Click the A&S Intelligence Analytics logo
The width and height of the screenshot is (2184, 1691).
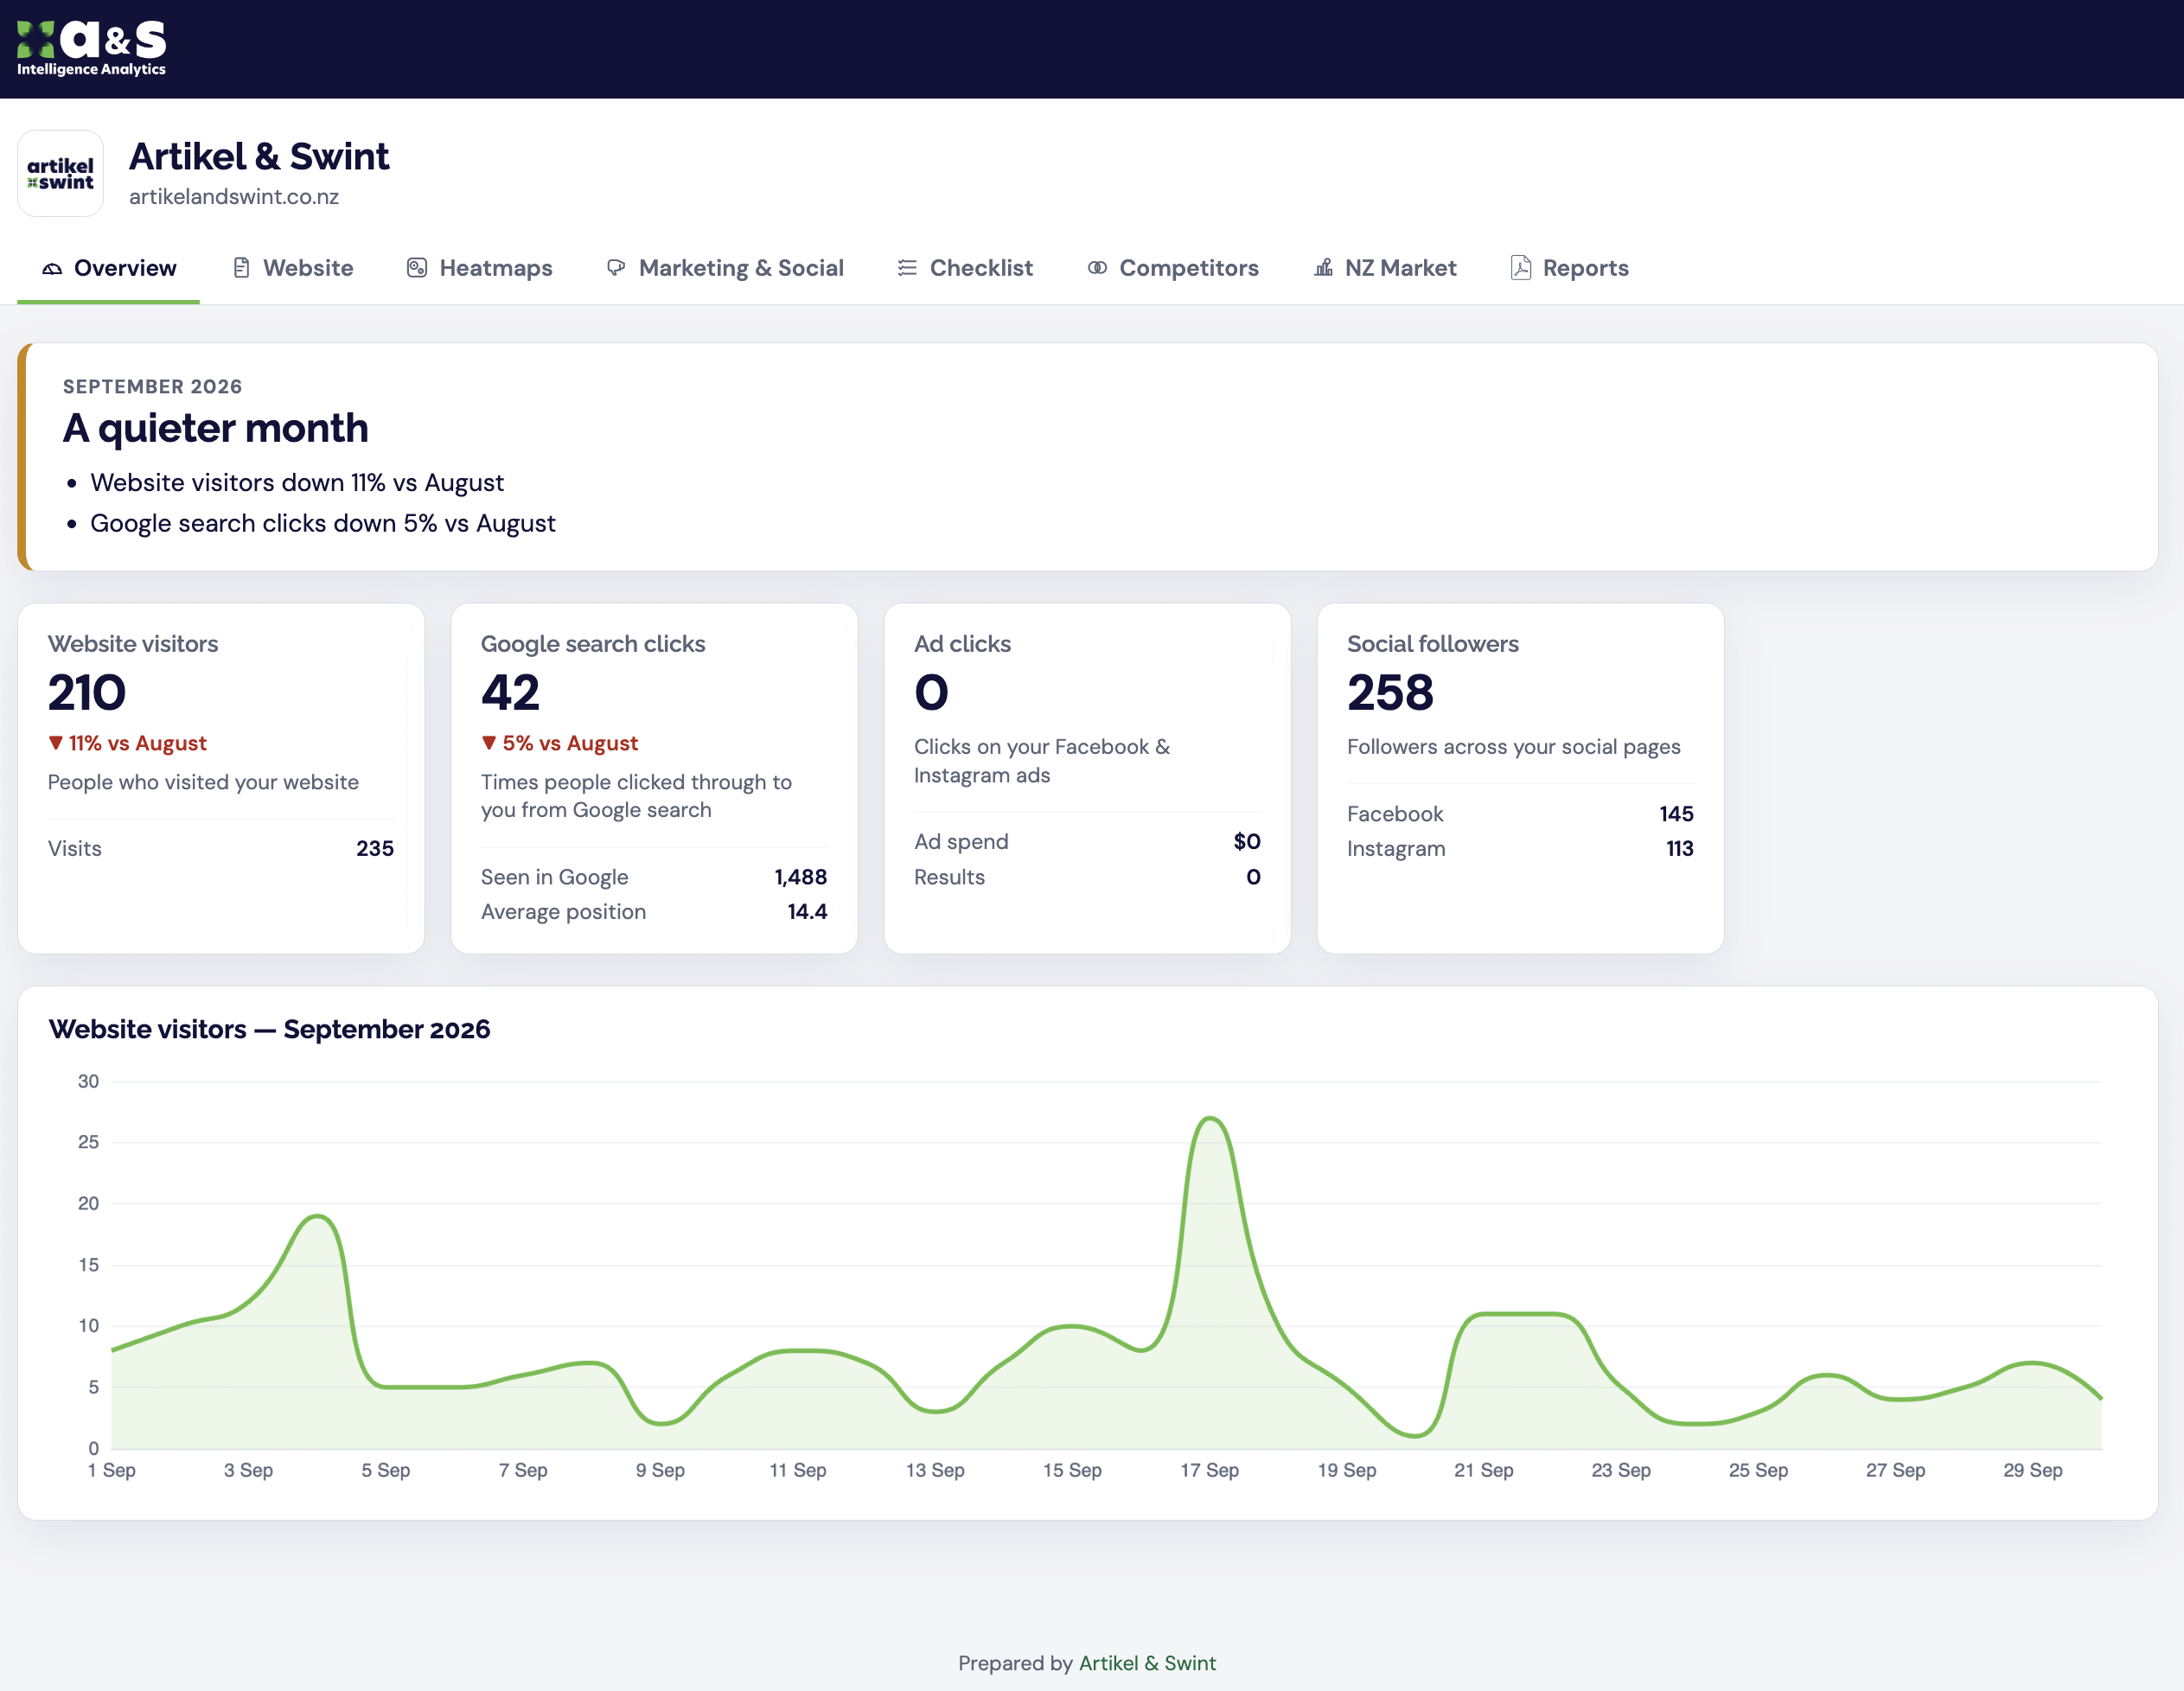pos(92,48)
